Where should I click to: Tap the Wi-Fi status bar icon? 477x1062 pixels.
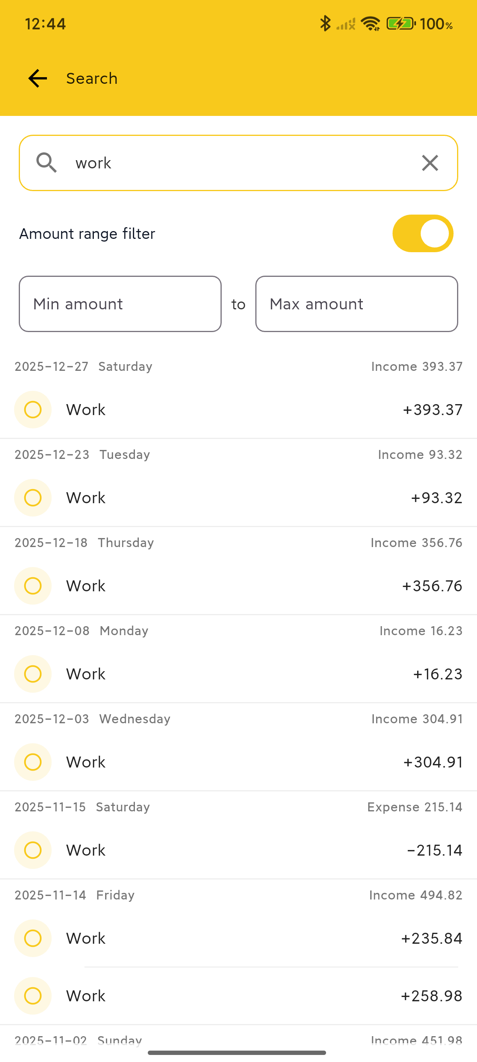[x=370, y=23]
